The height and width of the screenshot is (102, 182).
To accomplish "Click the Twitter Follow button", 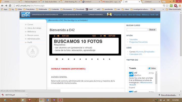I will [152, 68].
